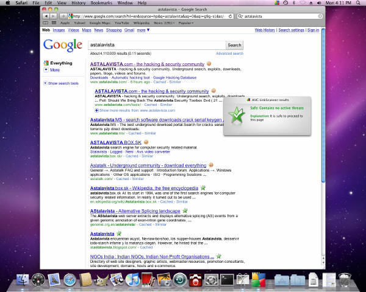
Task: Open iPhoto camera icon in dock
Action: [164, 280]
